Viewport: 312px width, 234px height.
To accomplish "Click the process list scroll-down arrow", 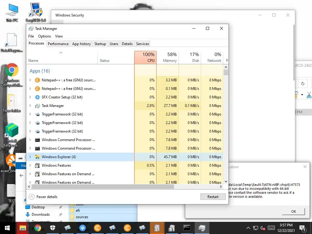I will point(226,182).
